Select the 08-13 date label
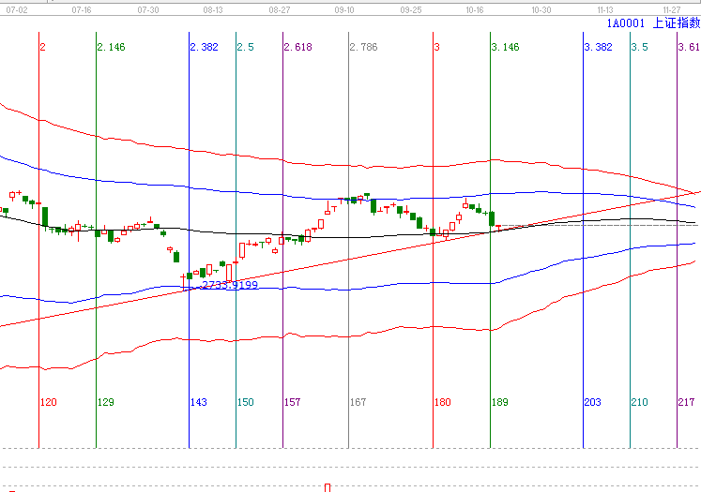 point(213,9)
